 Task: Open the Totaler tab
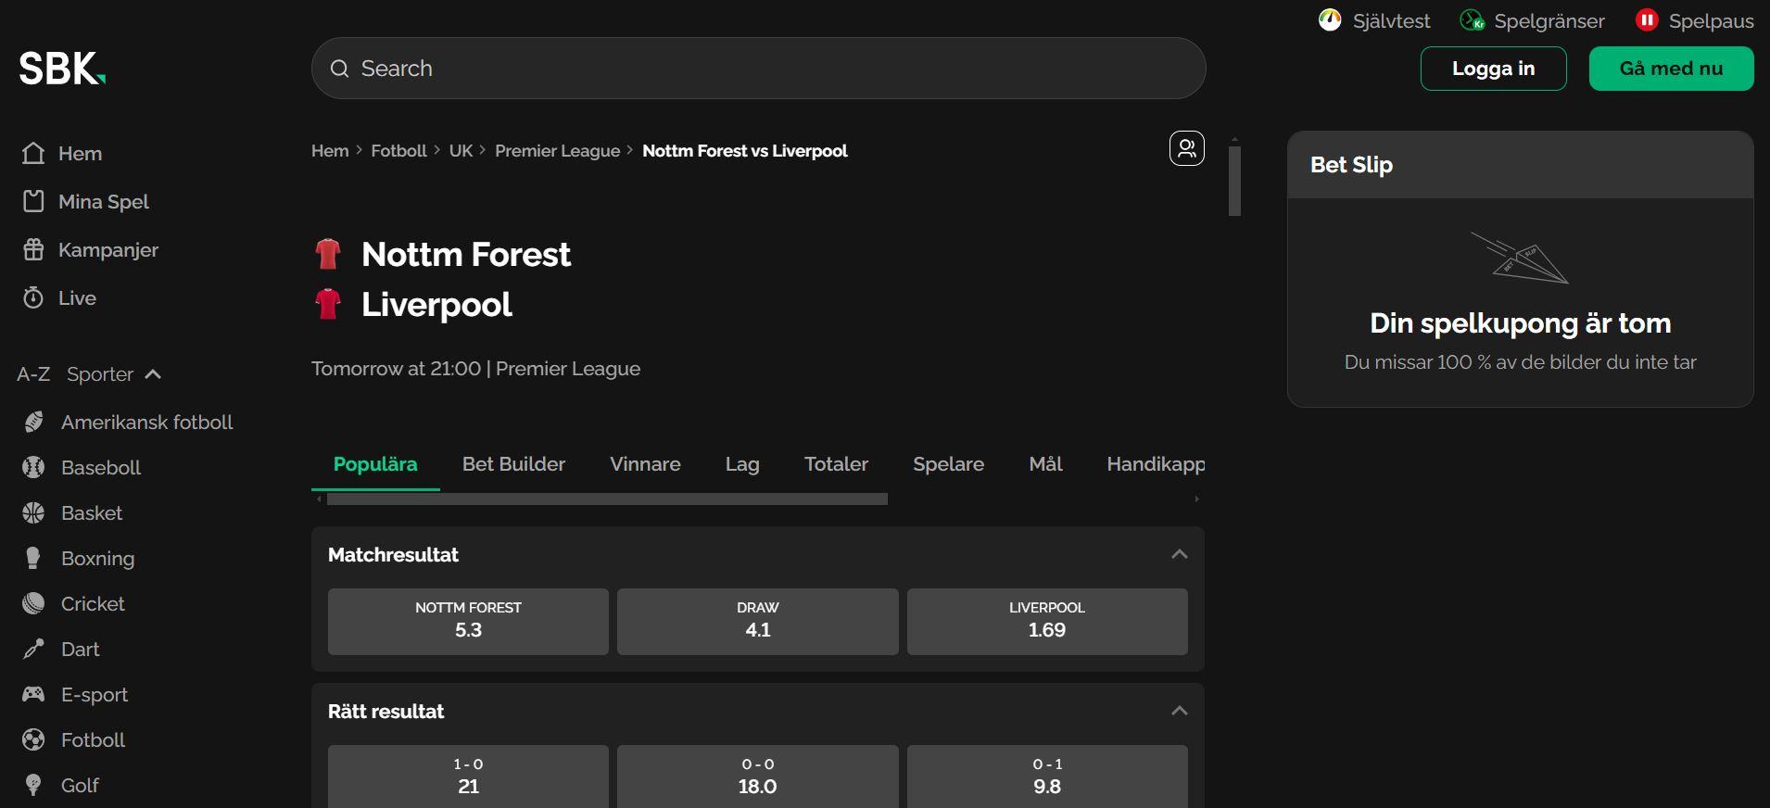tap(836, 464)
